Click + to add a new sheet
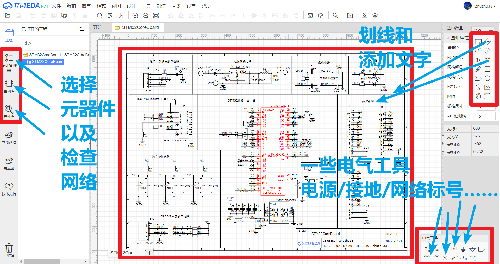 click(x=149, y=253)
